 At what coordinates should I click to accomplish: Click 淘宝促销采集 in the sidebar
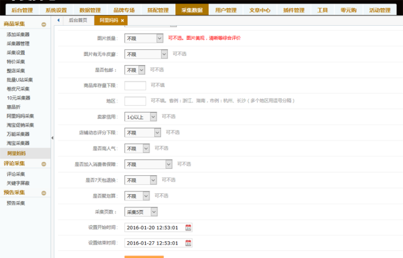pyautogui.click(x=20, y=125)
